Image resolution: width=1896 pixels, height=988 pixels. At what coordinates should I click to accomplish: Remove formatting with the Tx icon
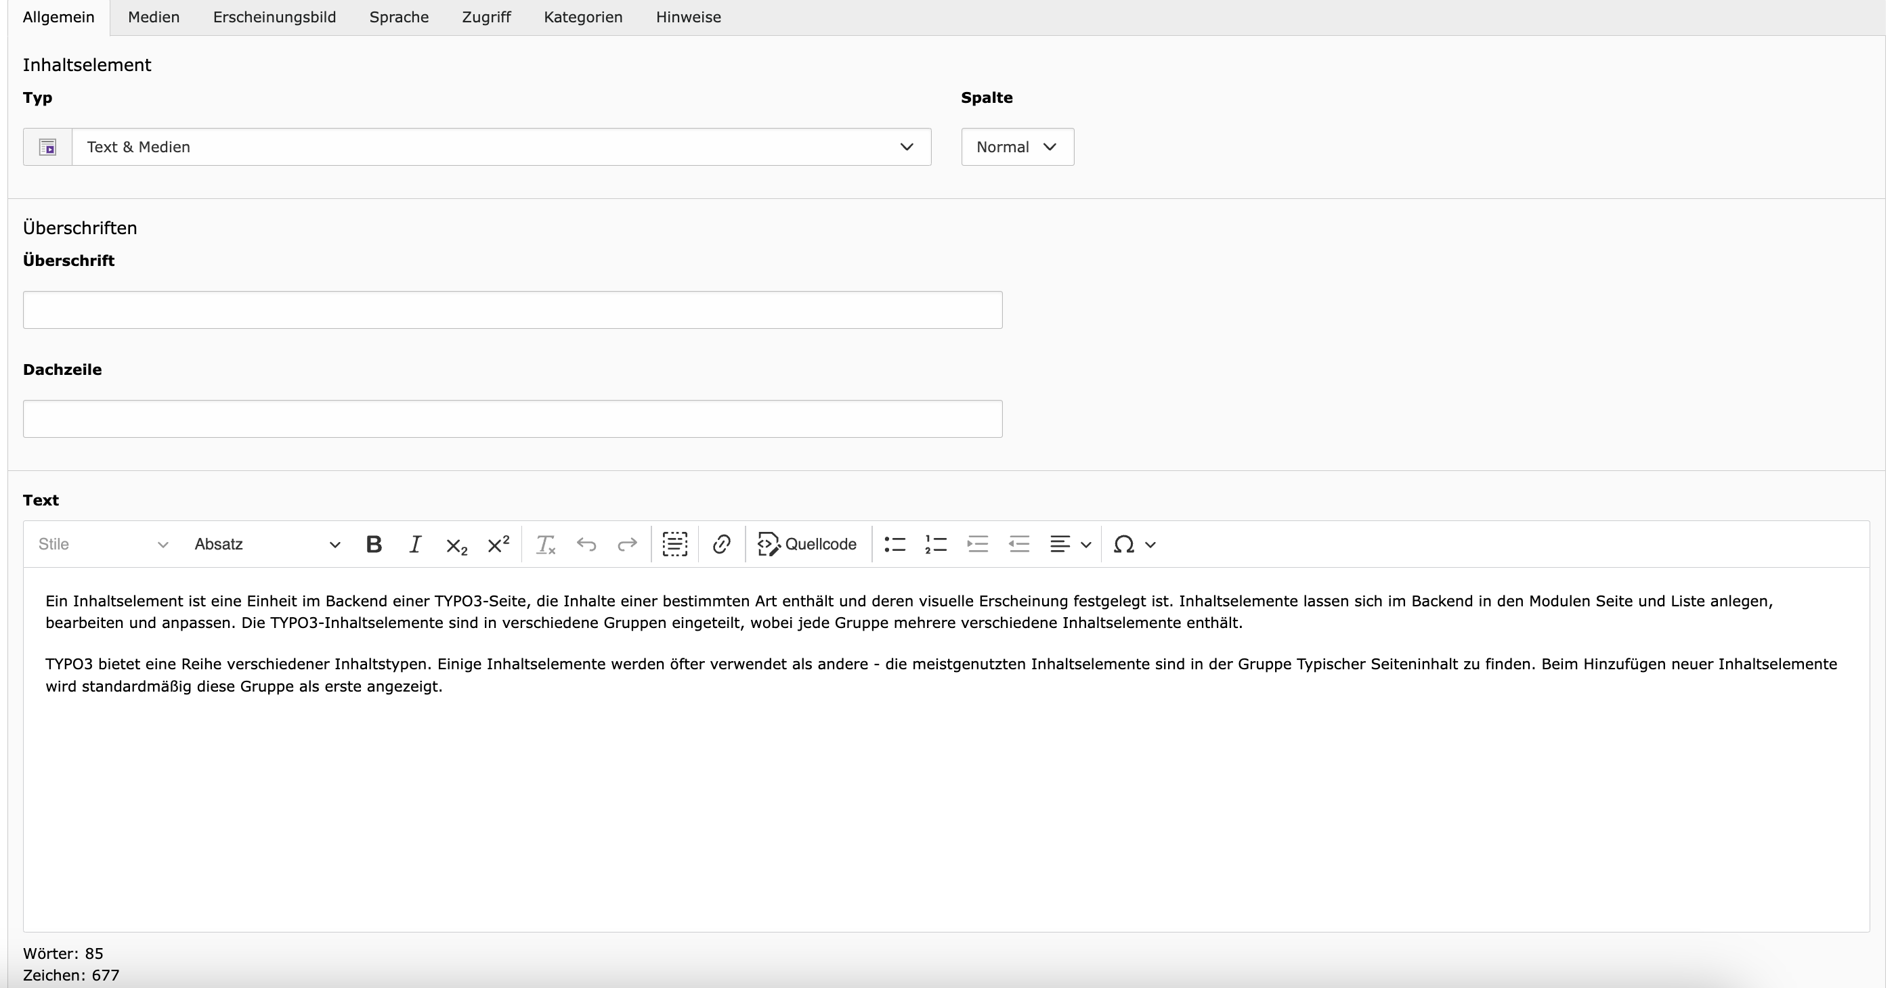[x=545, y=545]
